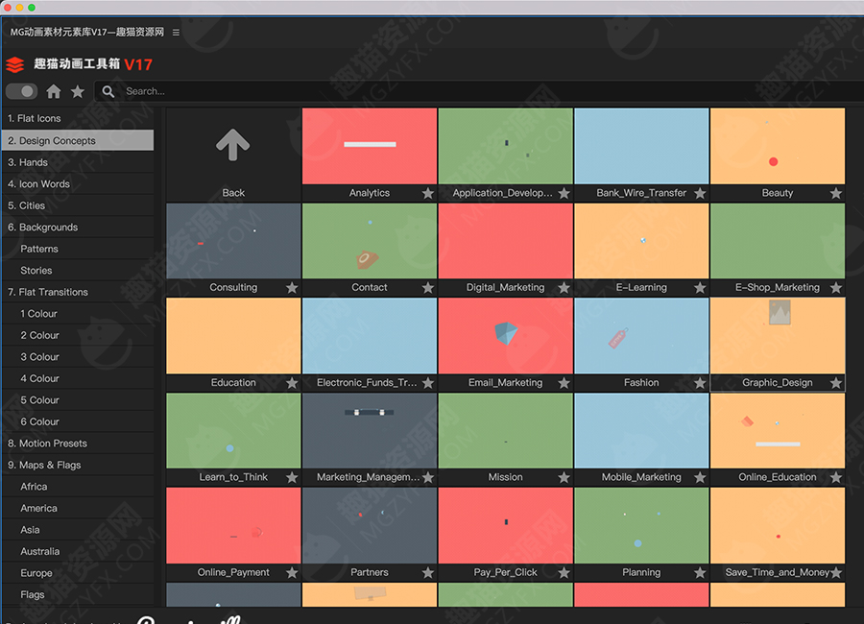Select the Fashion blue thumbnail

click(x=641, y=336)
